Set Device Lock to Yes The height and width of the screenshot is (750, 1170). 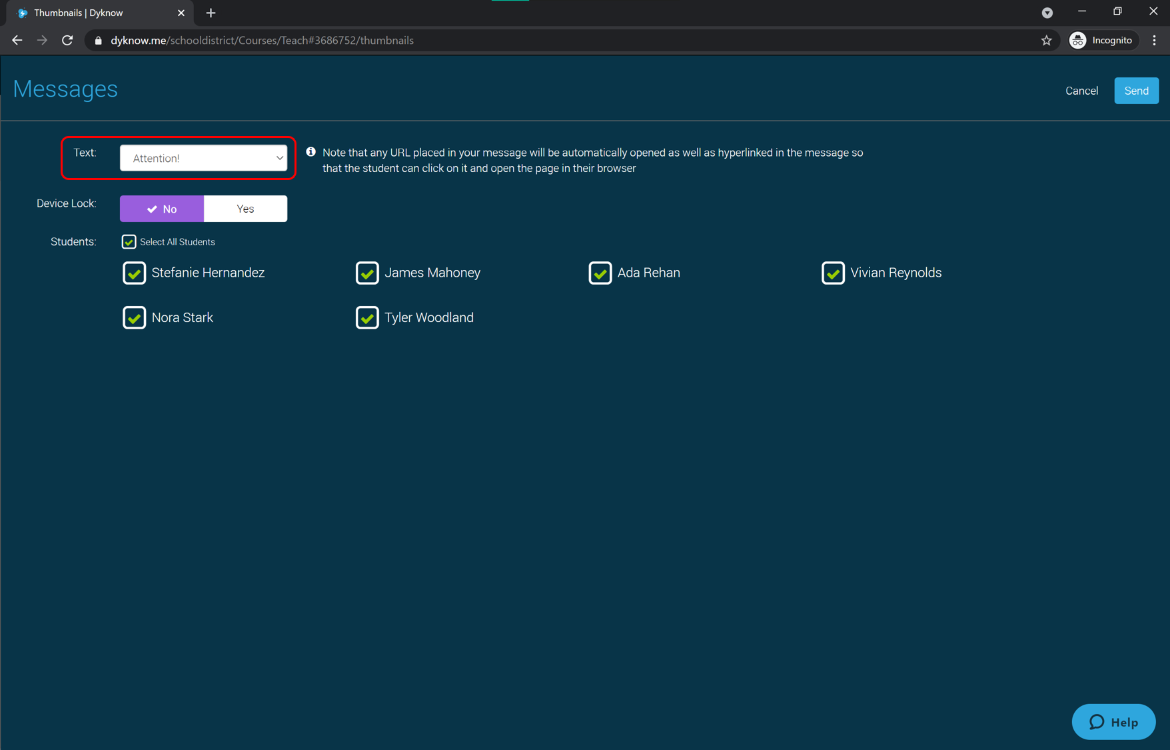coord(245,209)
